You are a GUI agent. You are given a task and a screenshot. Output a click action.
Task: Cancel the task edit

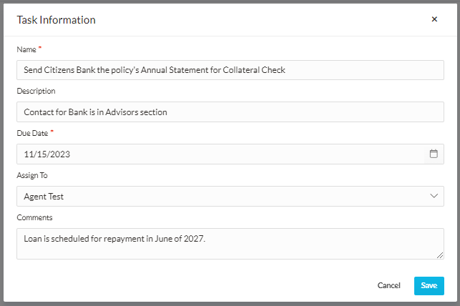(388, 286)
